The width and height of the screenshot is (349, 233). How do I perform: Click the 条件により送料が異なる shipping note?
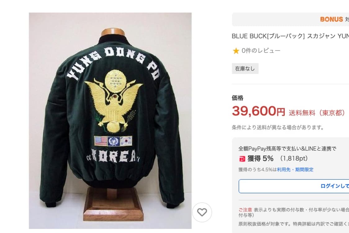[278, 127]
